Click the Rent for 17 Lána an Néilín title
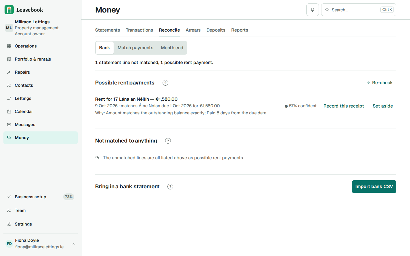Viewport: 410px width, 256px height. (x=136, y=99)
